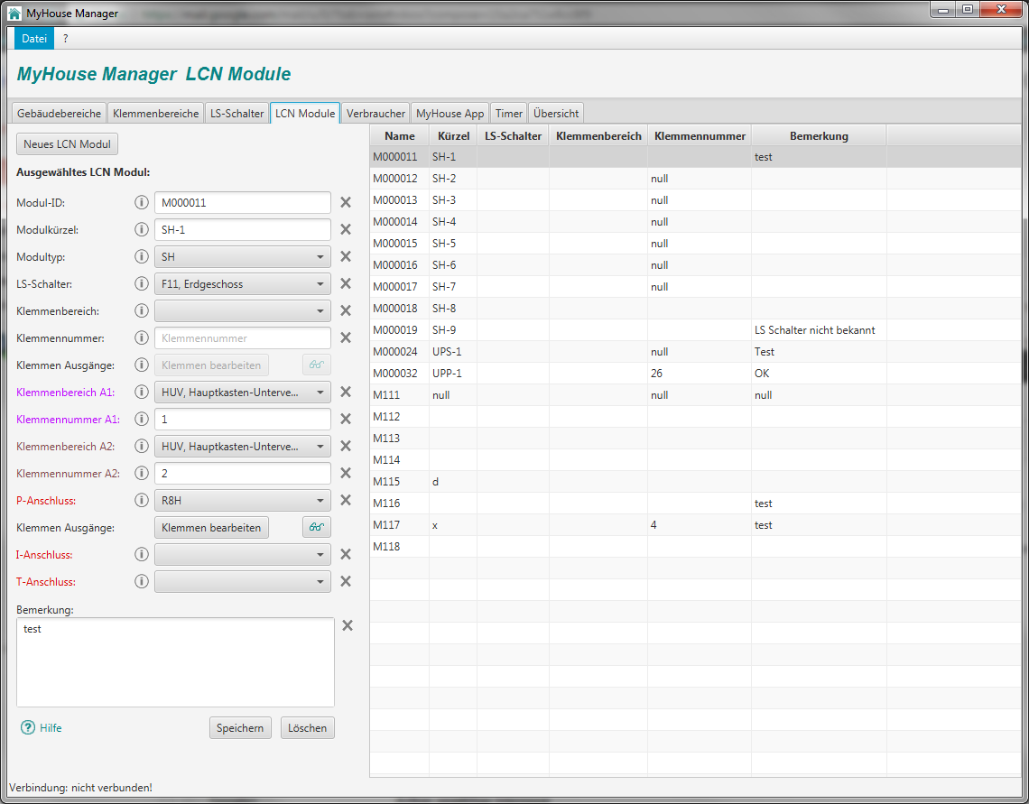Screen dimensions: 1029x804
Task: Click the info icon beside Klemmennummer A1
Action: click(141, 420)
